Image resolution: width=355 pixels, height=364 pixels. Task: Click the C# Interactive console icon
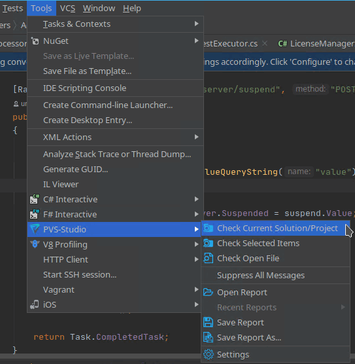point(35,199)
